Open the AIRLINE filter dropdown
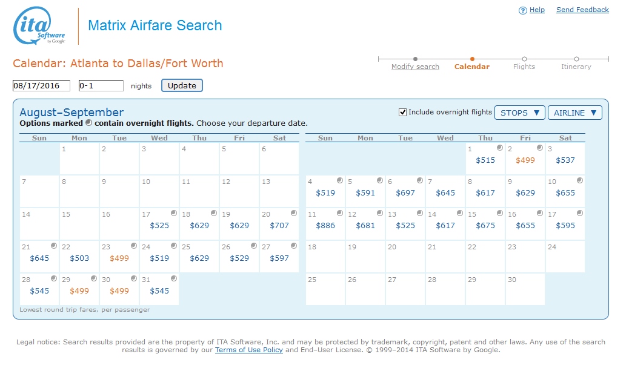629x374 pixels. pos(574,113)
